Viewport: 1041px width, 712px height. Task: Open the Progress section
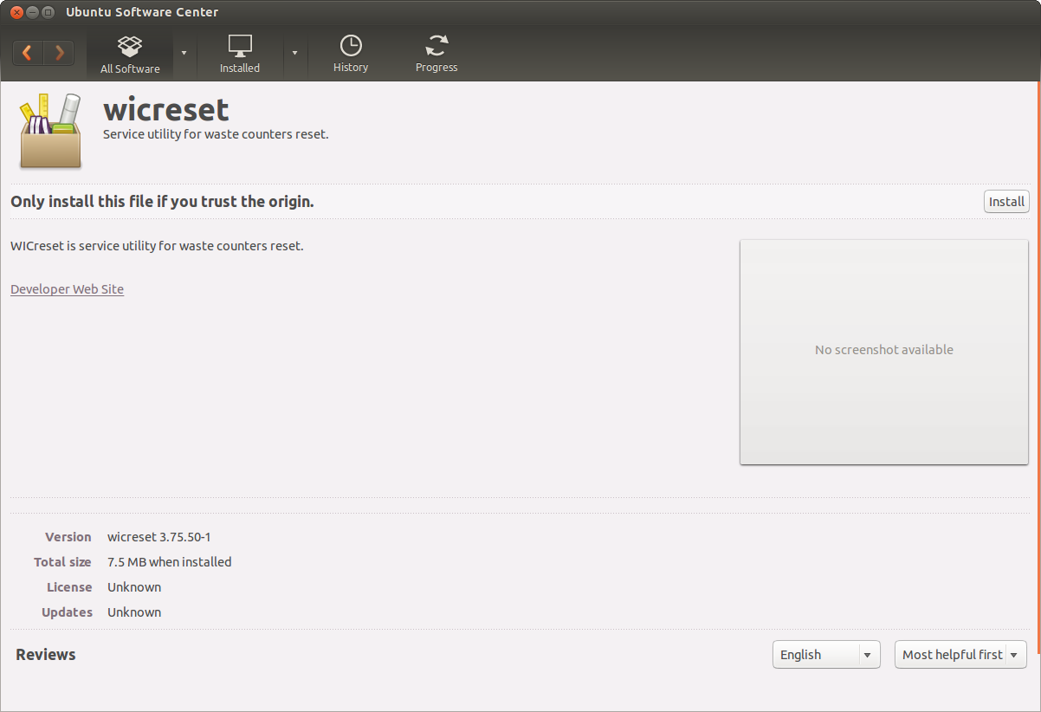[x=436, y=54]
